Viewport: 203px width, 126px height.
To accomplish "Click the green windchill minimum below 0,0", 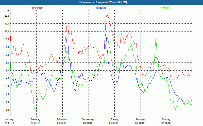I will coord(36,111).
